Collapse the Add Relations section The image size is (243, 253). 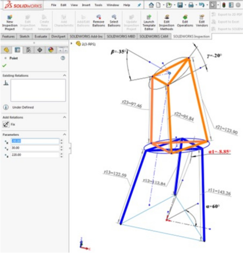click(x=64, y=117)
